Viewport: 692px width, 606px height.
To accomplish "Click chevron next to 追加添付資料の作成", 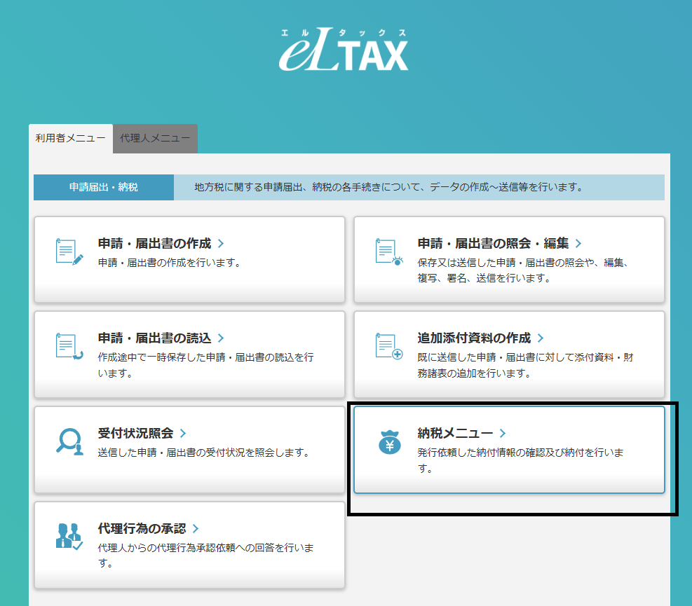I will click(541, 338).
